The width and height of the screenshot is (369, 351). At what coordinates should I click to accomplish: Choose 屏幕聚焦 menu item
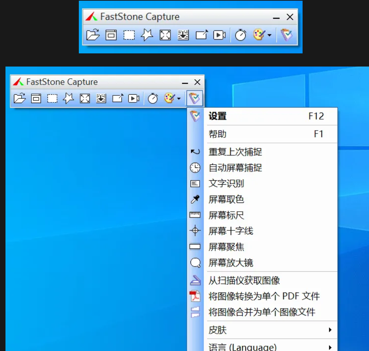262,247
